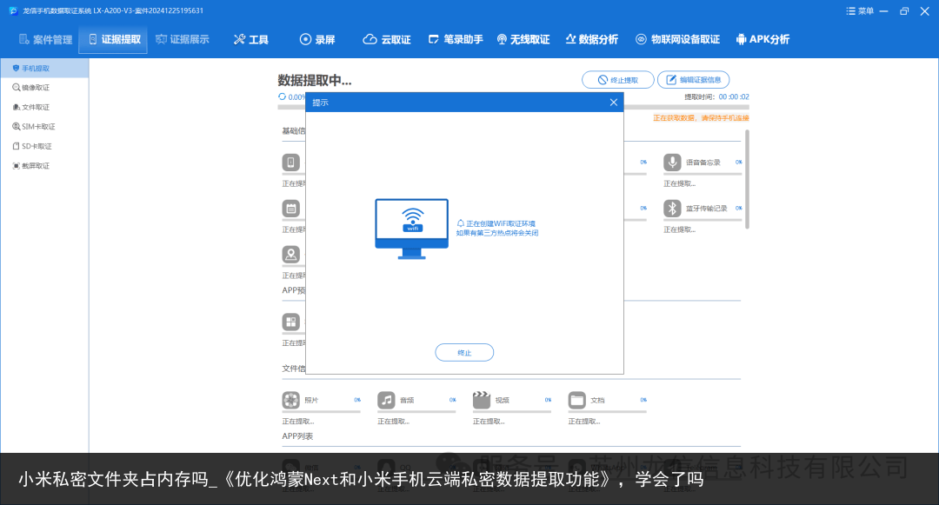
Task: Click the 文档 folder icon
Action: (x=576, y=400)
